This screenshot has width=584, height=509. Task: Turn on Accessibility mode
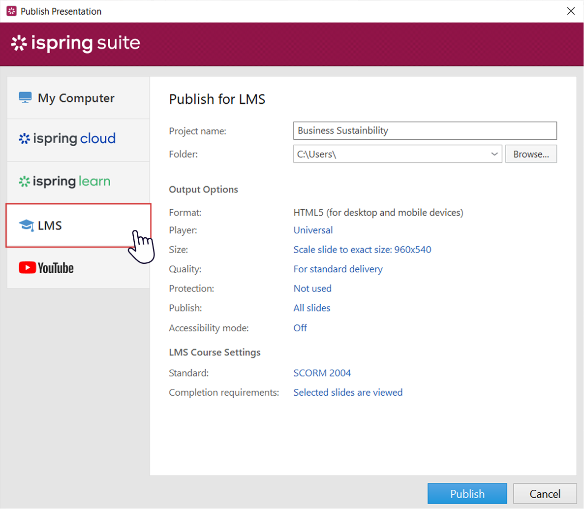pos(300,328)
